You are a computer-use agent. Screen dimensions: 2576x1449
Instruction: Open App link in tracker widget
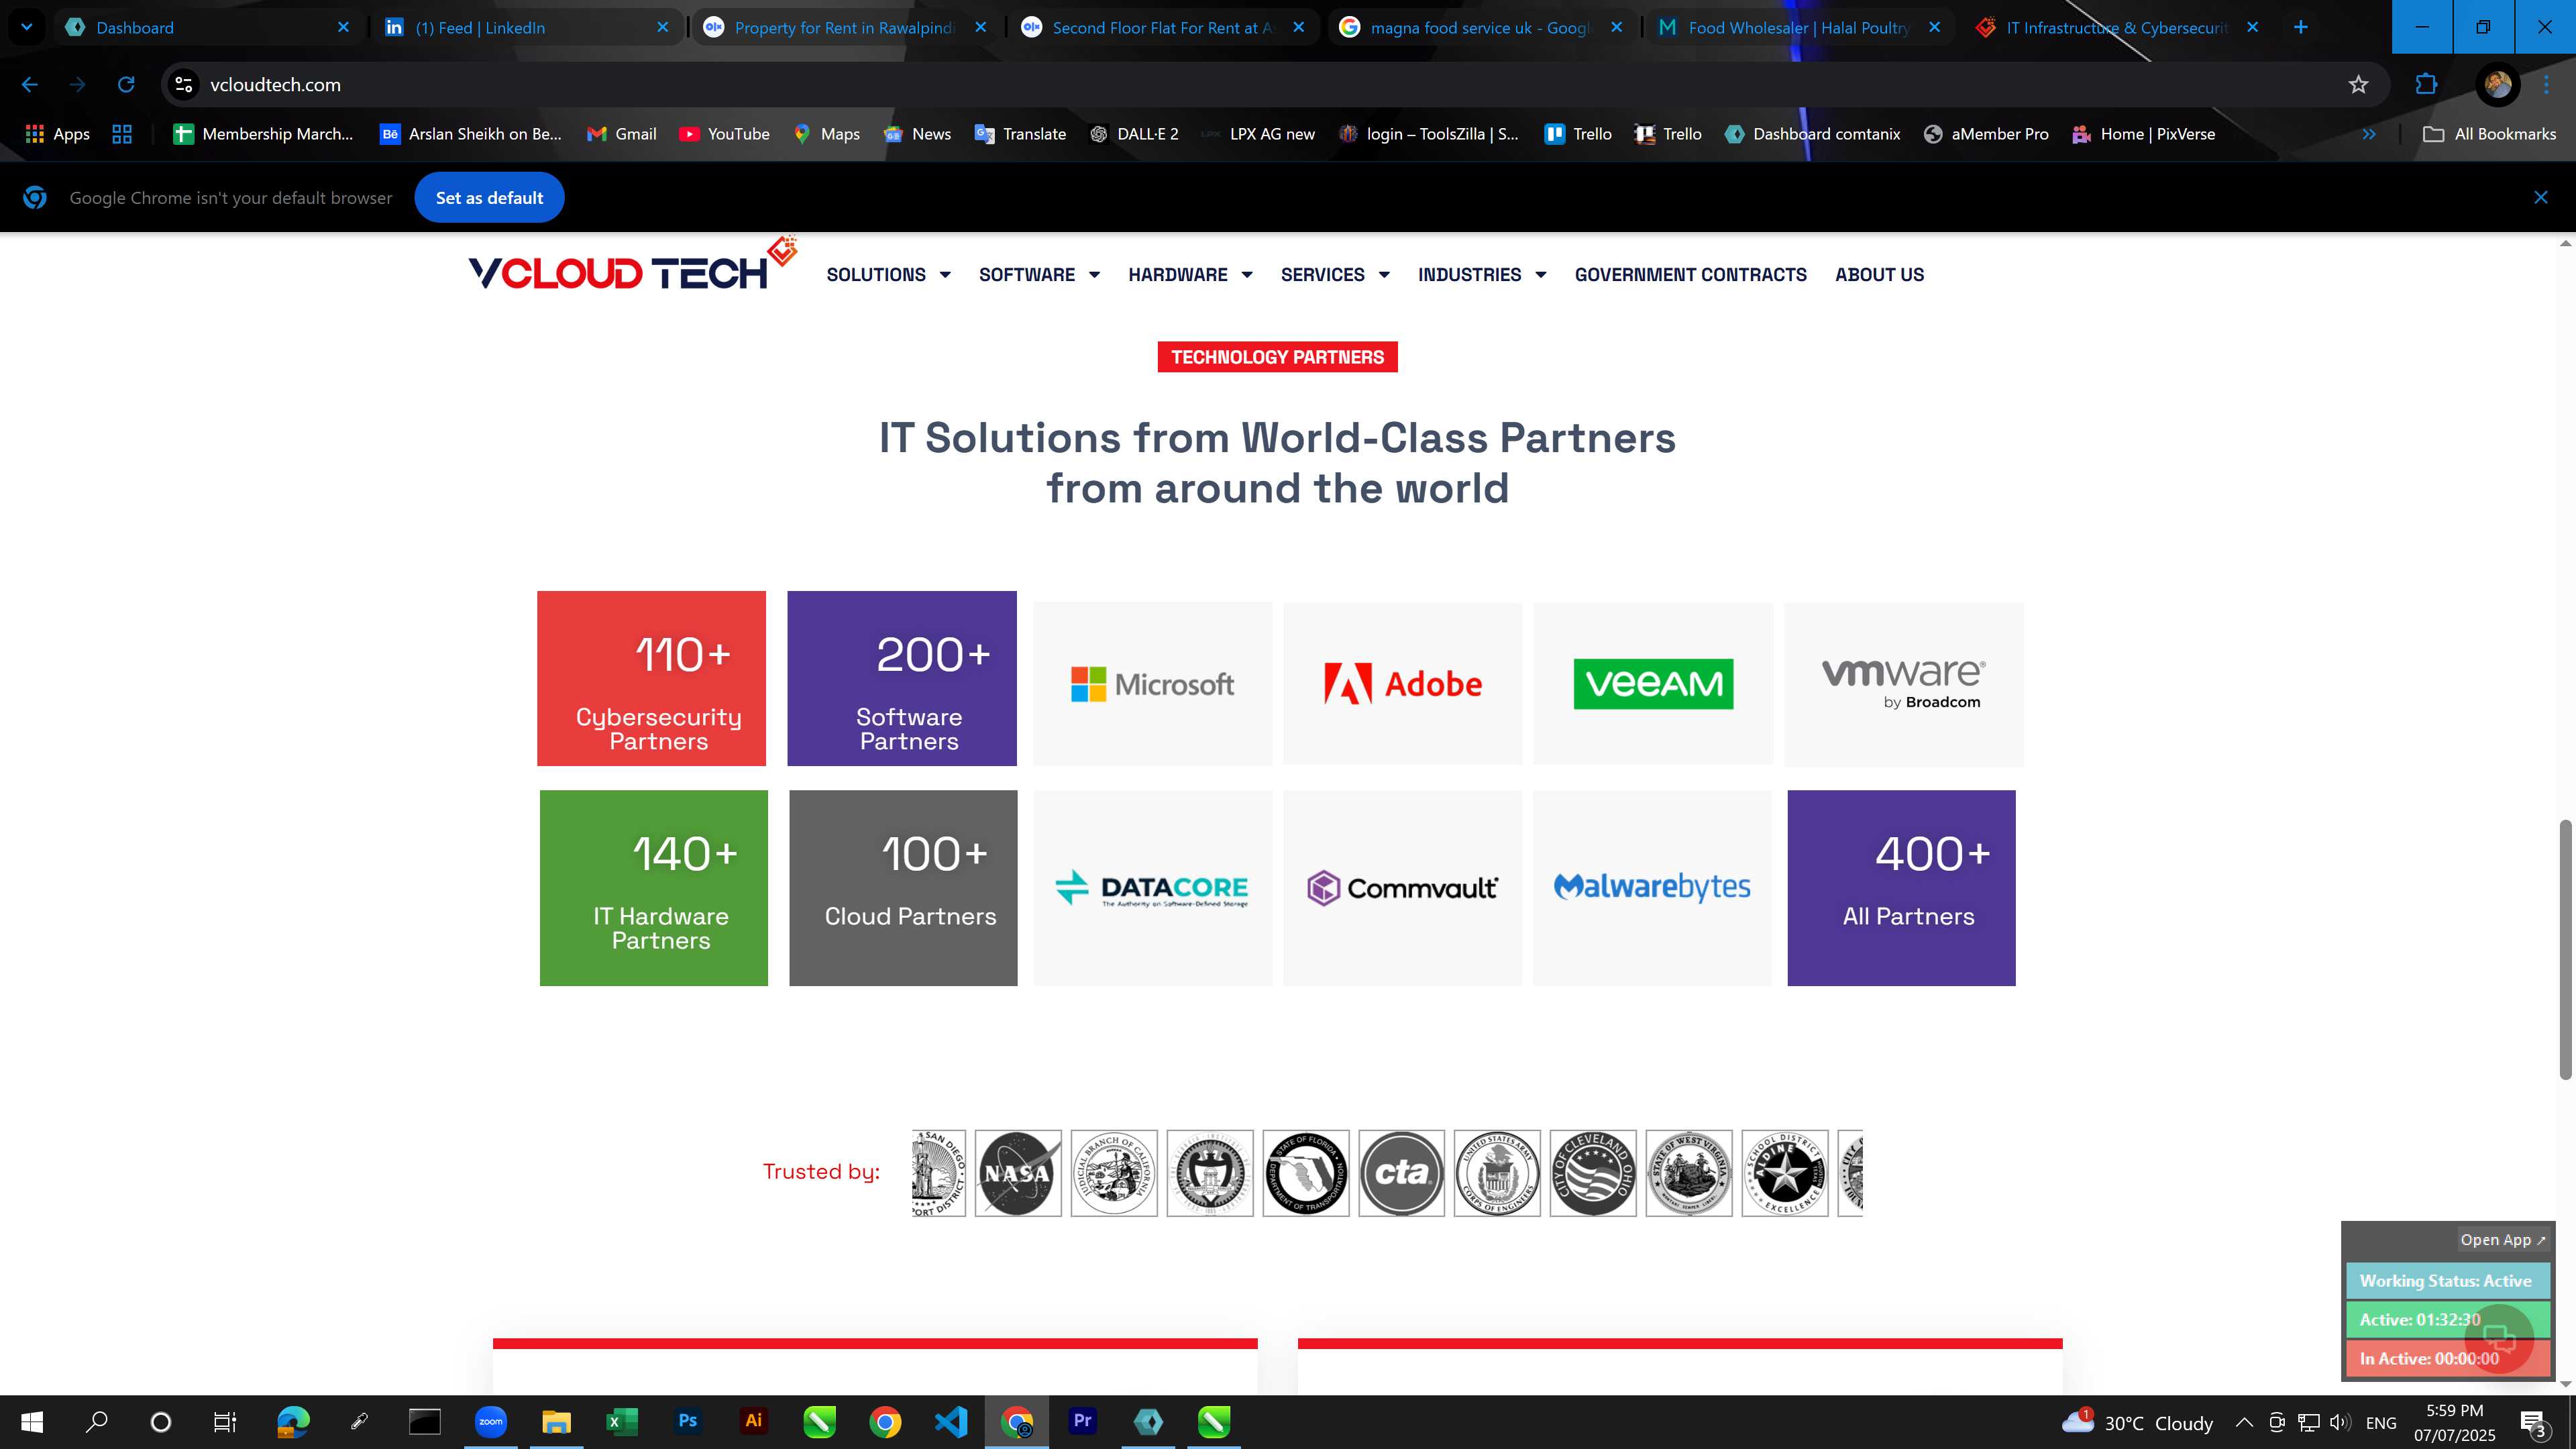pos(2502,1240)
